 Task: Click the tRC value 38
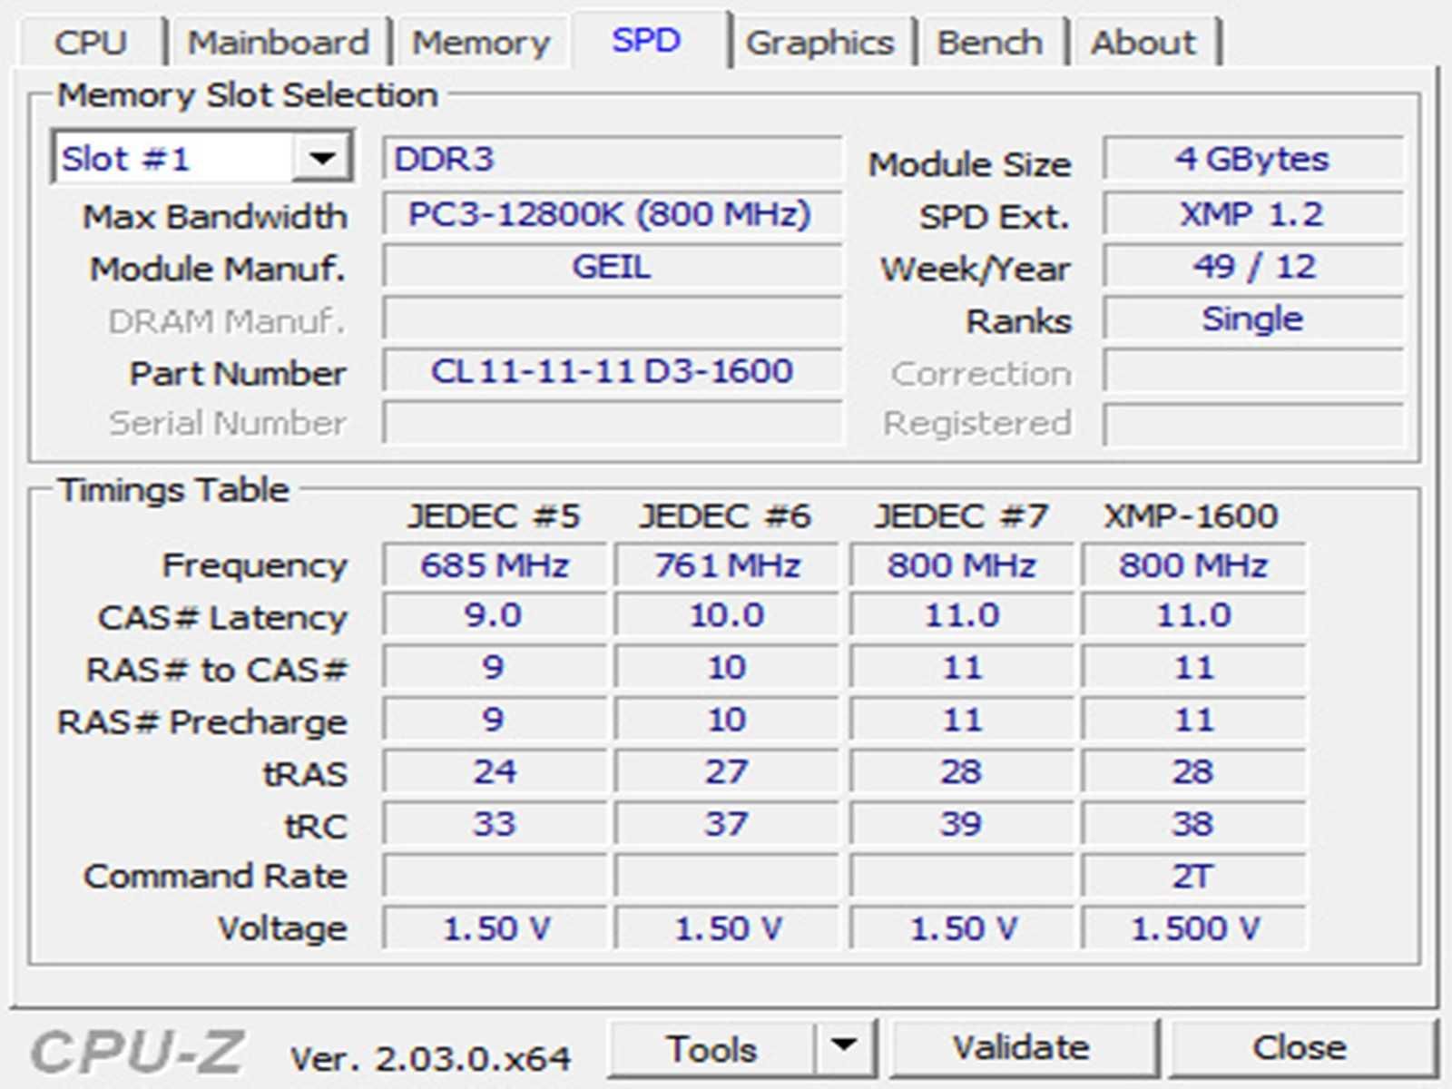(1194, 824)
